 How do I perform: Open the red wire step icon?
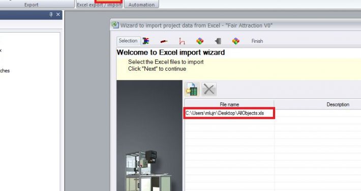coord(164,41)
